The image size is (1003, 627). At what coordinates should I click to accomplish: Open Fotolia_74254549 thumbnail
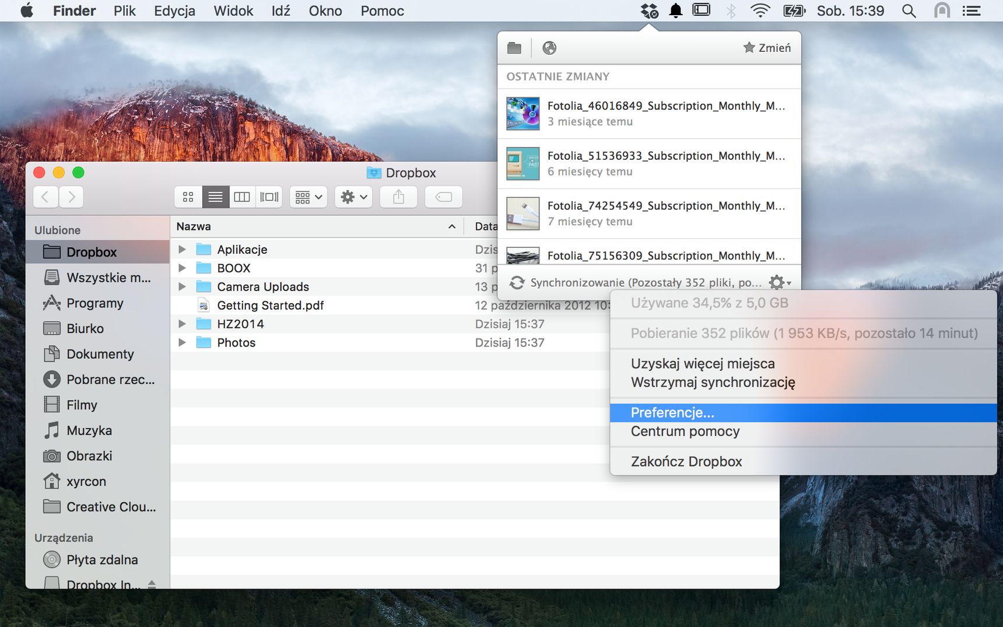(522, 213)
